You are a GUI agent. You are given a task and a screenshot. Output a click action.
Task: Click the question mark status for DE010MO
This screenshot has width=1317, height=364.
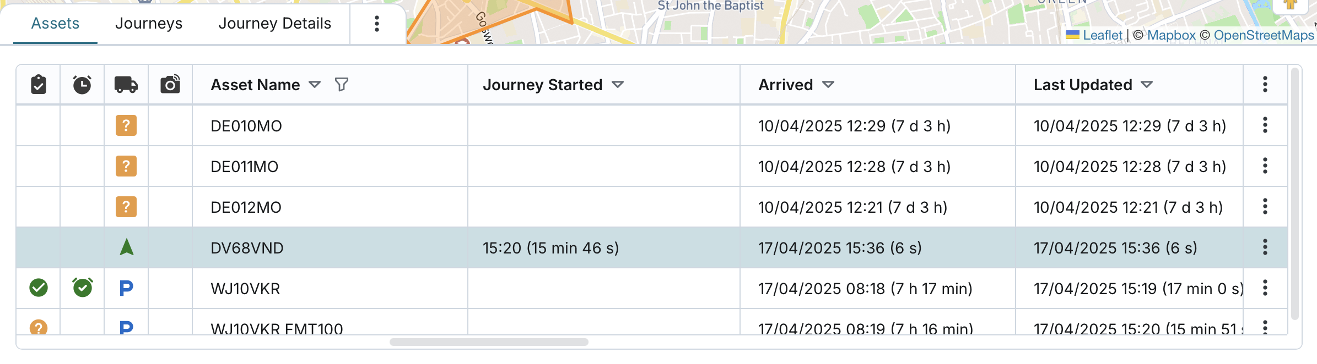[126, 126]
